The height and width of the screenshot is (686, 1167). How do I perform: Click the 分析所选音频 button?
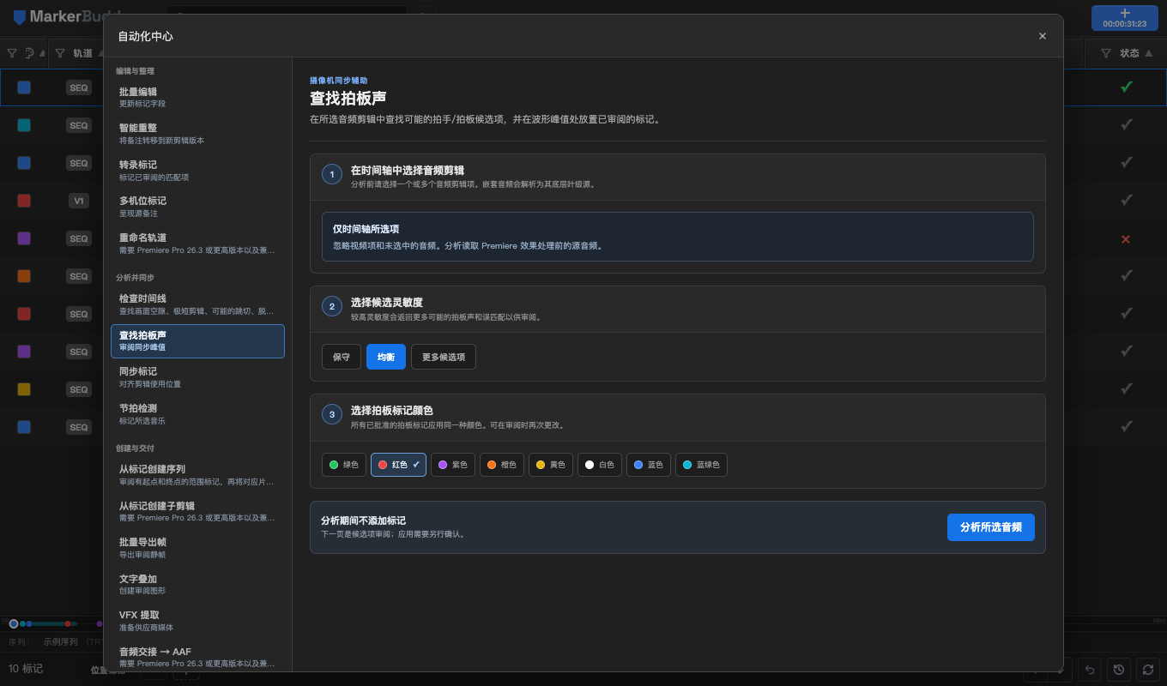point(991,527)
